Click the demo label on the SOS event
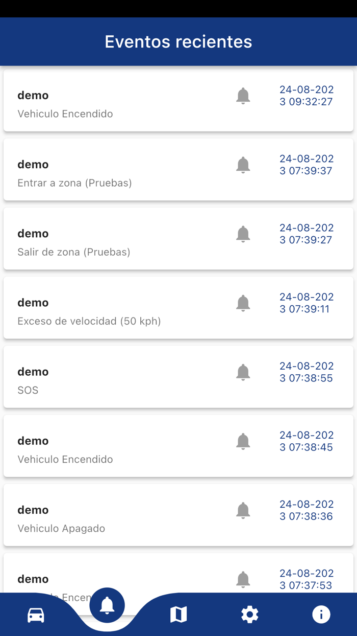The image size is (357, 636). click(33, 372)
